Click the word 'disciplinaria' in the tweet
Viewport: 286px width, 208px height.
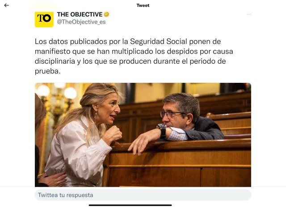pos(56,61)
